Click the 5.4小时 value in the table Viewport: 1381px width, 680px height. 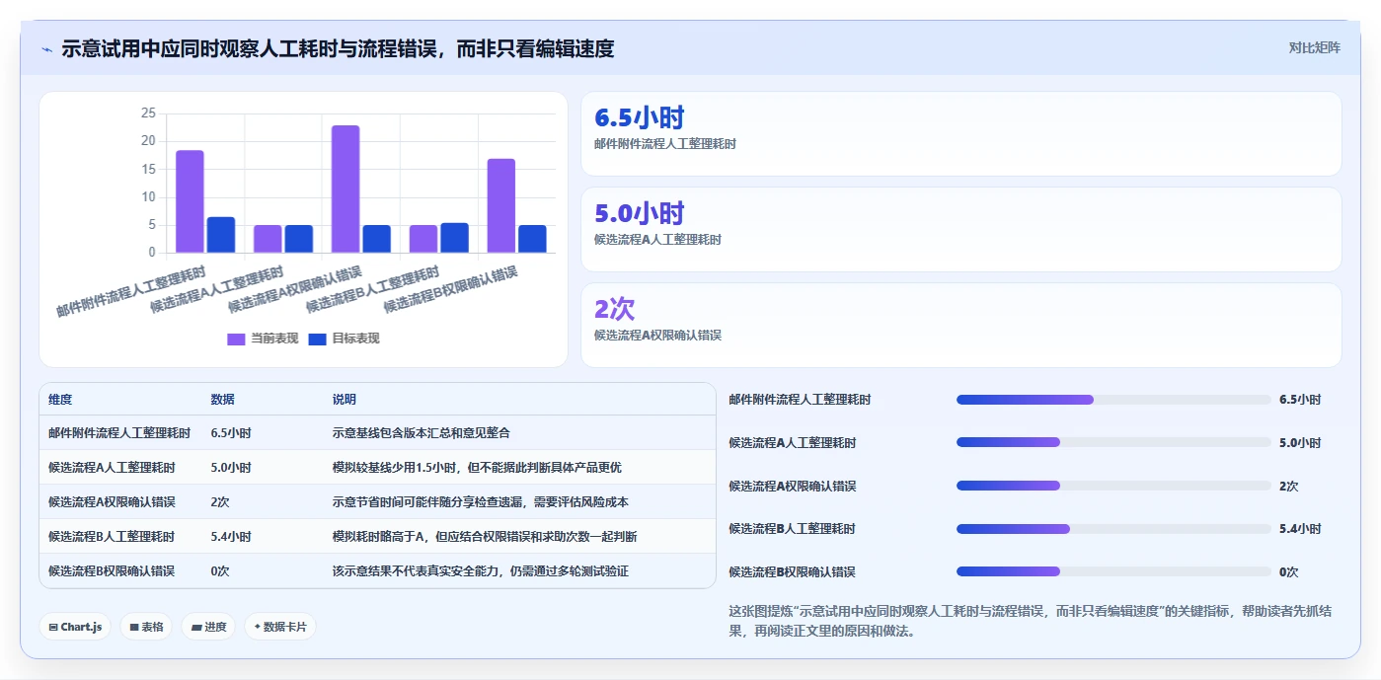(x=231, y=537)
